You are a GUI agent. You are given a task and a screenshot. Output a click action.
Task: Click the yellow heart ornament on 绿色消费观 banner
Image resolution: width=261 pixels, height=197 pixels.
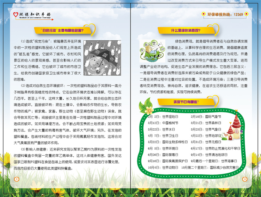[214, 29]
